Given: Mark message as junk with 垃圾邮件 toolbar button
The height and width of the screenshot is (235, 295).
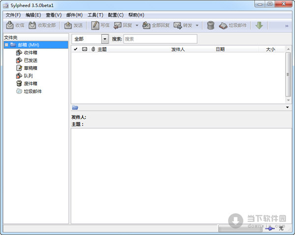Looking at the screenshot, I should click(x=233, y=25).
